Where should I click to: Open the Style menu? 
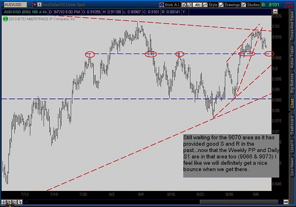210,5
